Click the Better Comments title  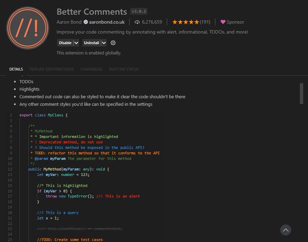click(x=92, y=12)
